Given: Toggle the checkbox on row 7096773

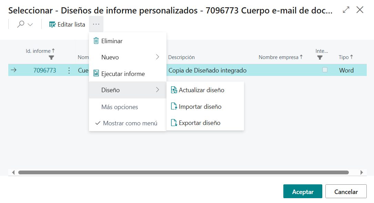Looking at the screenshot, I should pyautogui.click(x=325, y=70).
